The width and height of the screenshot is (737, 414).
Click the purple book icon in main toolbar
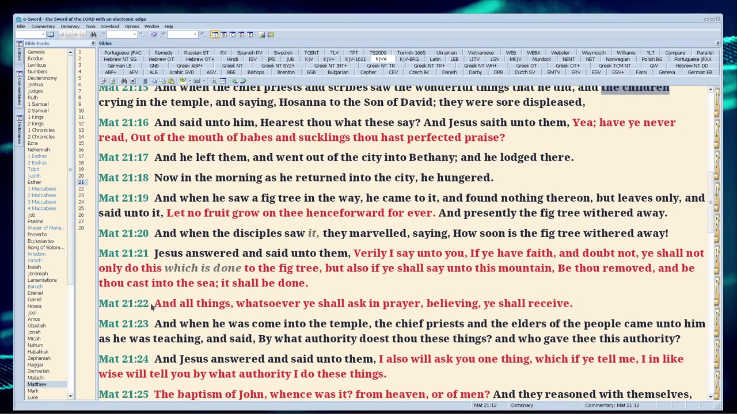coord(154,34)
